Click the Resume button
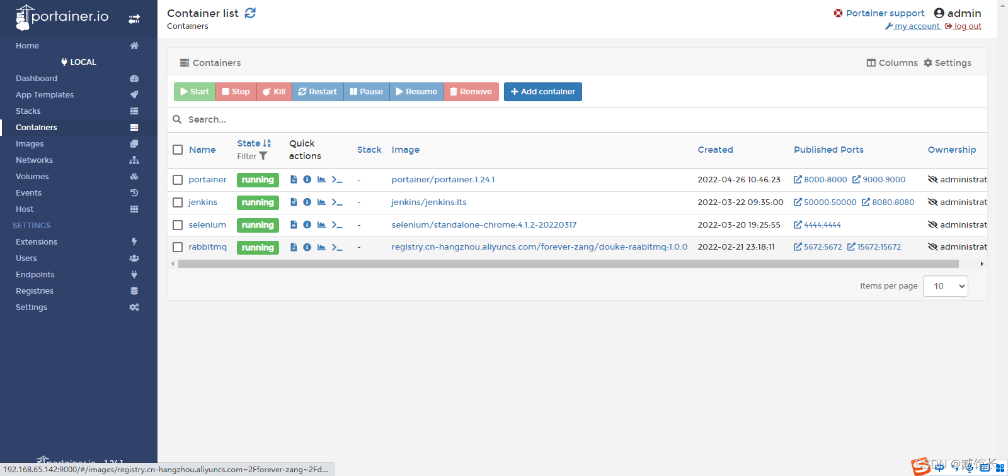Screen dimensions: 1008x476 [x=416, y=92]
